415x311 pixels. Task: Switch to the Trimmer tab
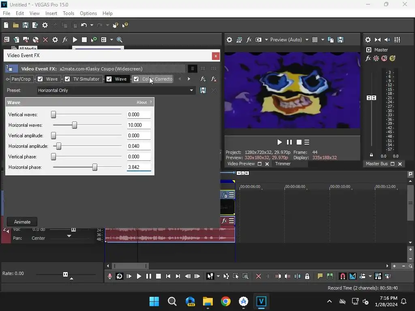282,164
